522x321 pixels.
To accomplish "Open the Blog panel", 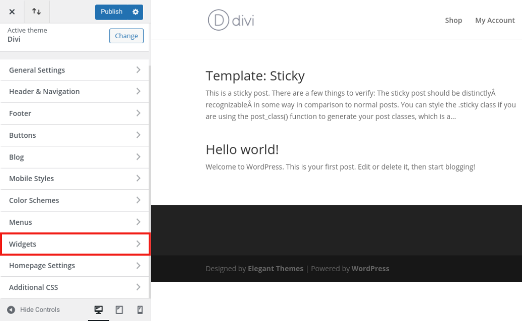I will (75, 157).
